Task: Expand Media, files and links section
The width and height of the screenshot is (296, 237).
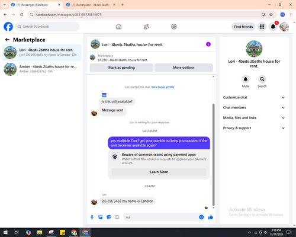Action: [x=254, y=118]
